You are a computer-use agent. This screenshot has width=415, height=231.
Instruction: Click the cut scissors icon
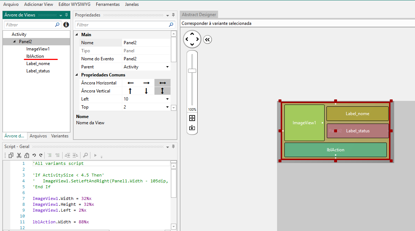point(19,155)
